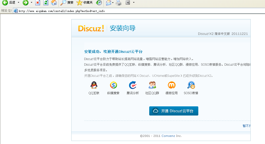Viewport: 265px width, 144px height.
Task: Open the Forward history dropdown arrow
Action: 31,3
